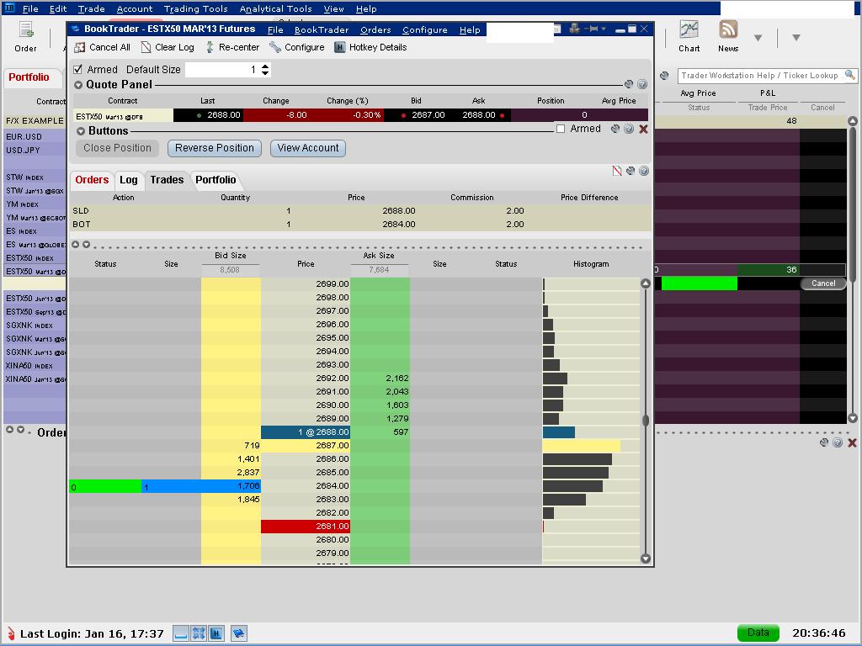Uncheck the Armed checkbox near Default Size
The height and width of the screenshot is (646, 862).
click(78, 69)
